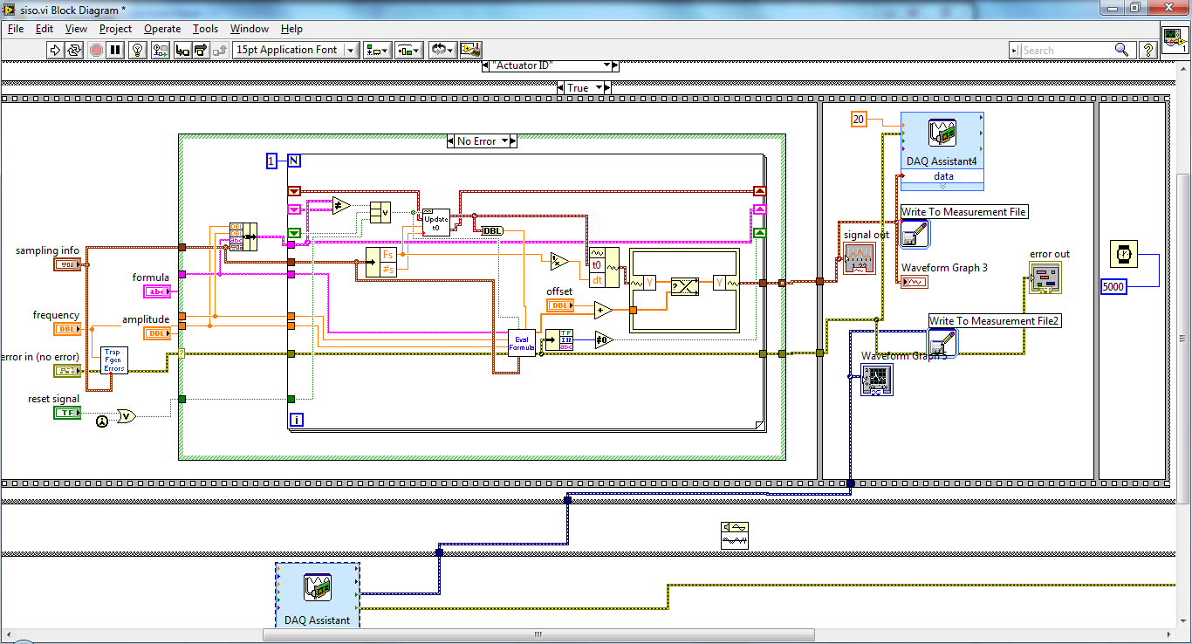The height and width of the screenshot is (644, 1192).
Task: Select the Add function node
Action: click(603, 310)
